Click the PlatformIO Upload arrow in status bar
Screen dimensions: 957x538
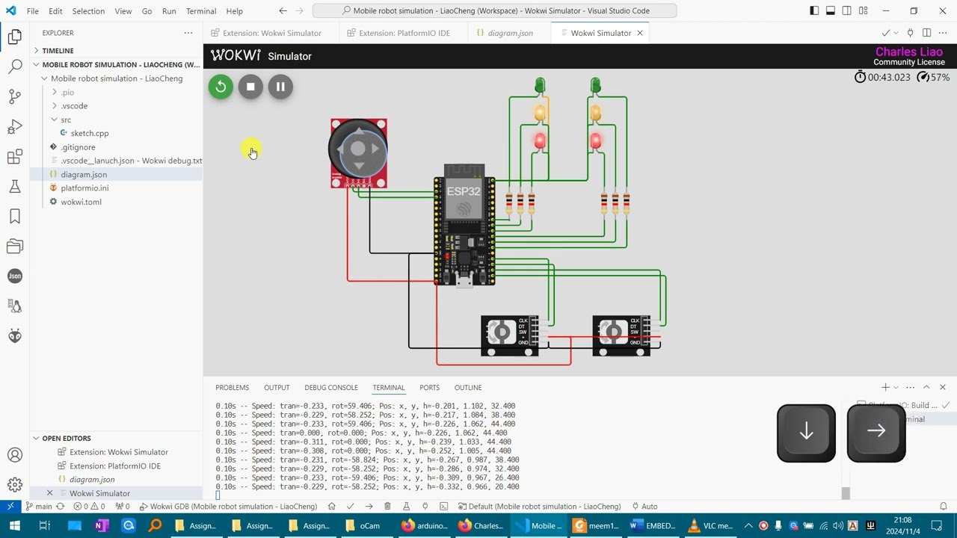[369, 507]
